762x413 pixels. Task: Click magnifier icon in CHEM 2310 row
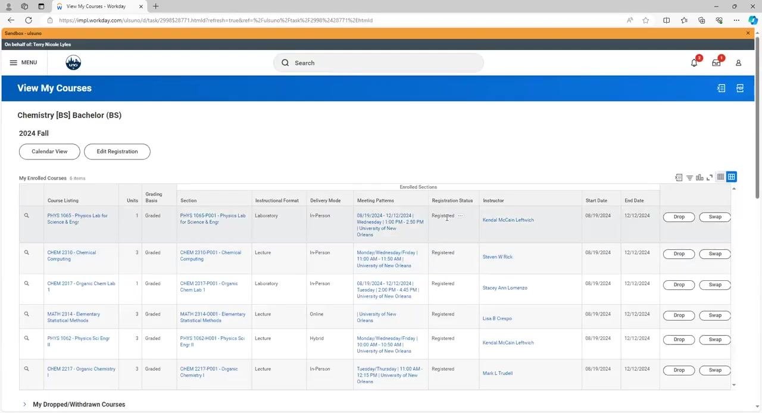26,252
